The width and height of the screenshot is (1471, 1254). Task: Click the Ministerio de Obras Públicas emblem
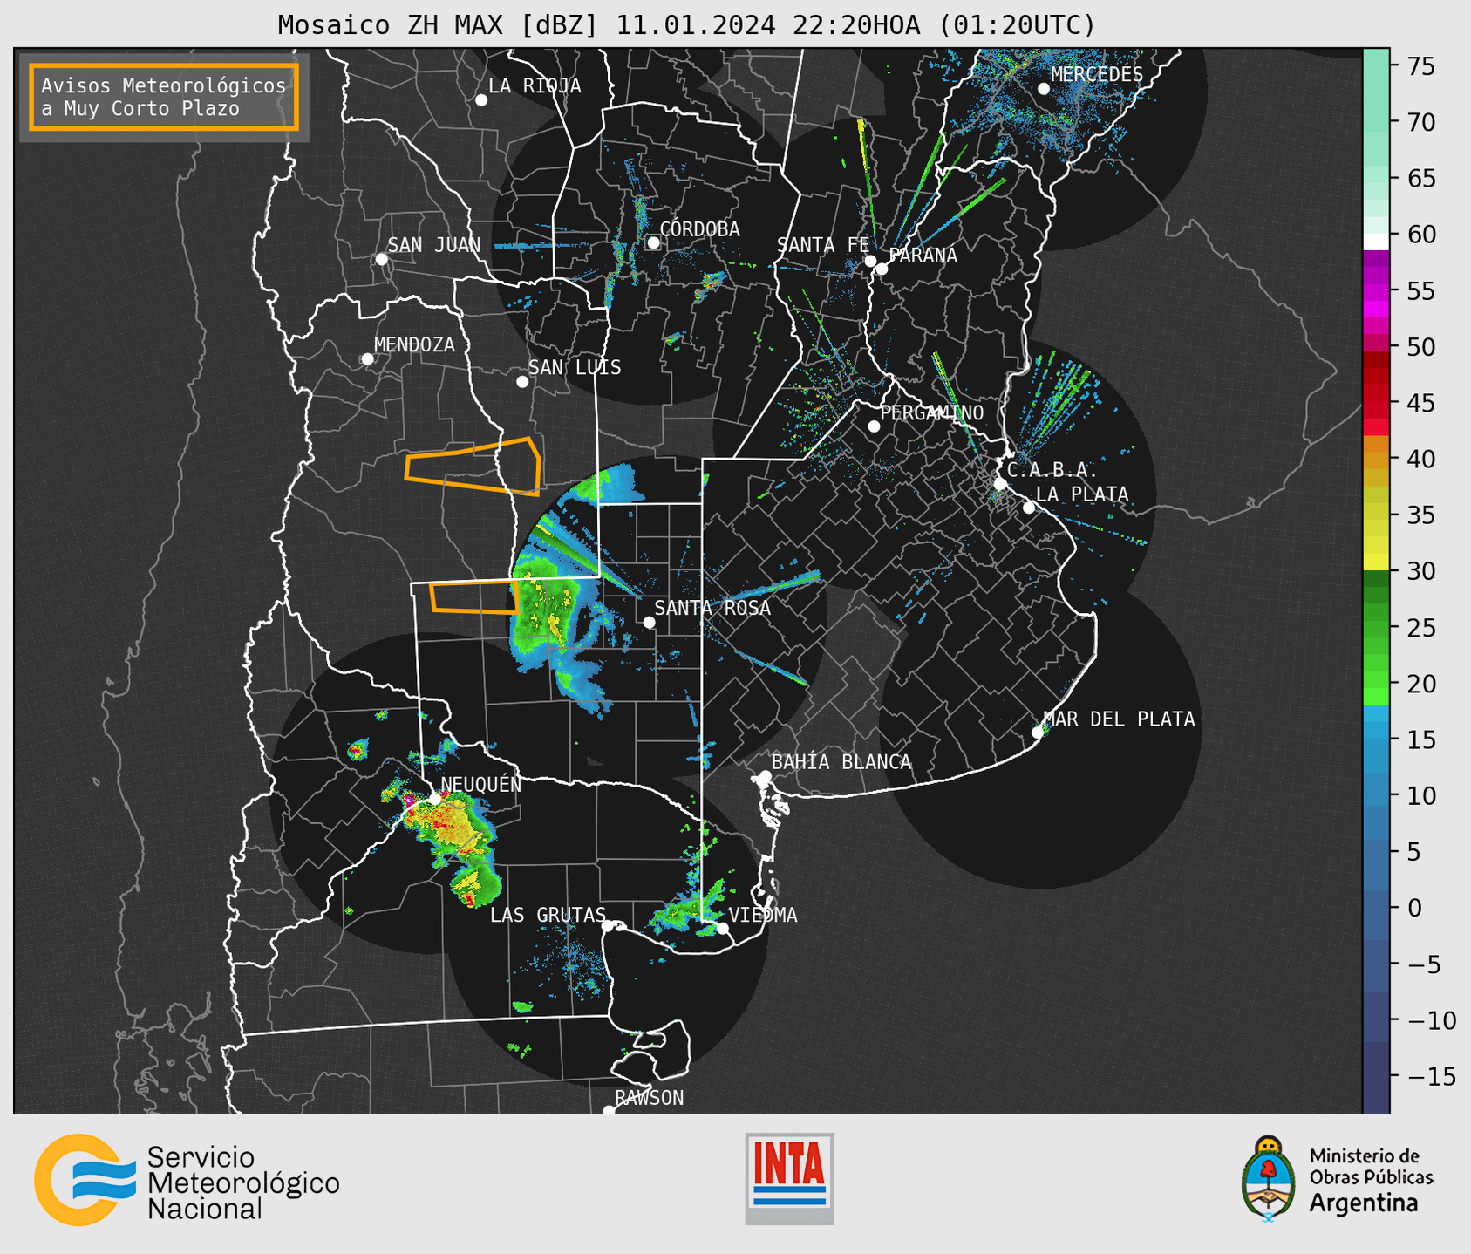(x=1268, y=1179)
